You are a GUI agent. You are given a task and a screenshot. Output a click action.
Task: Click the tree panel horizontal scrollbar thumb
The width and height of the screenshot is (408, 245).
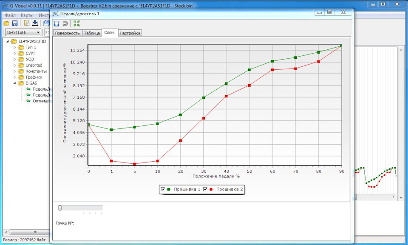tap(30, 232)
